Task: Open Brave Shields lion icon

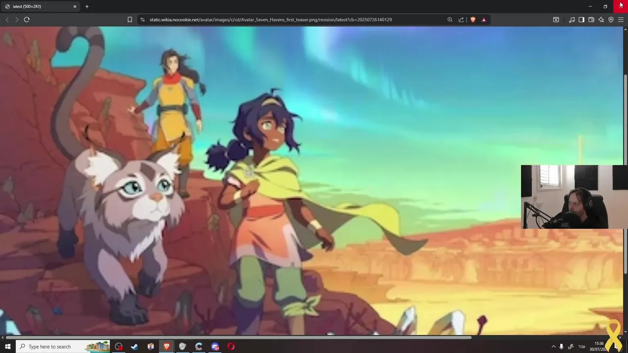Action: click(x=473, y=20)
